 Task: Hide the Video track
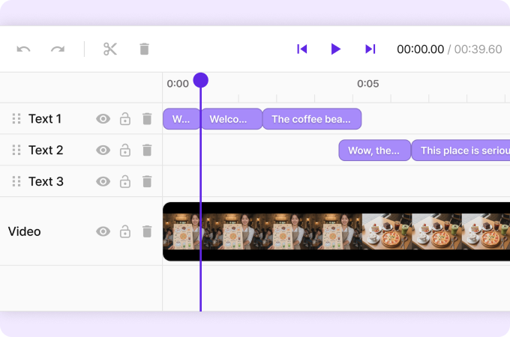[103, 231]
